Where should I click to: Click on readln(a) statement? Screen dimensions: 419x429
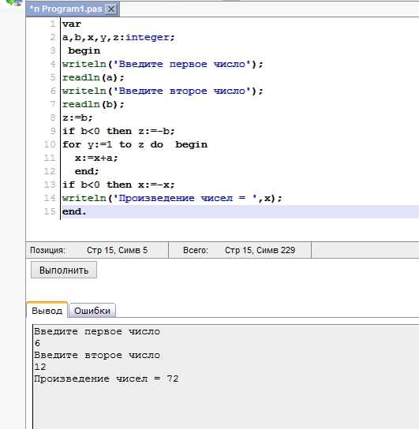pyautogui.click(x=93, y=78)
